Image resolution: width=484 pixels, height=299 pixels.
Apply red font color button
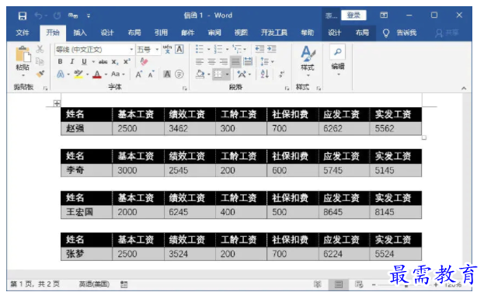(97, 74)
